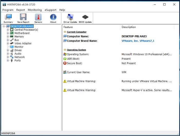Select 'Running under VMware Virtual Machine' text

[147, 81]
